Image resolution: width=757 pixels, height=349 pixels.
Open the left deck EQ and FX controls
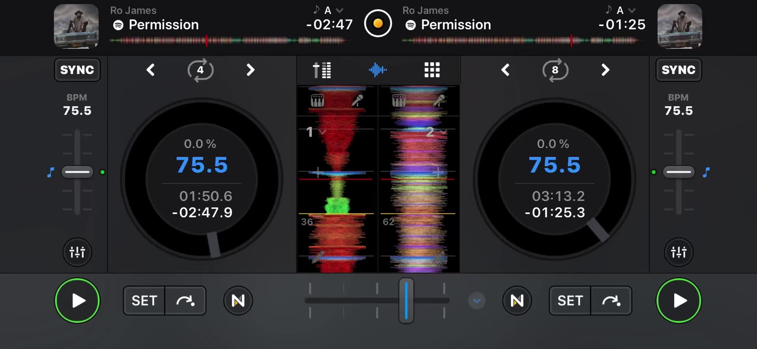pyautogui.click(x=77, y=252)
